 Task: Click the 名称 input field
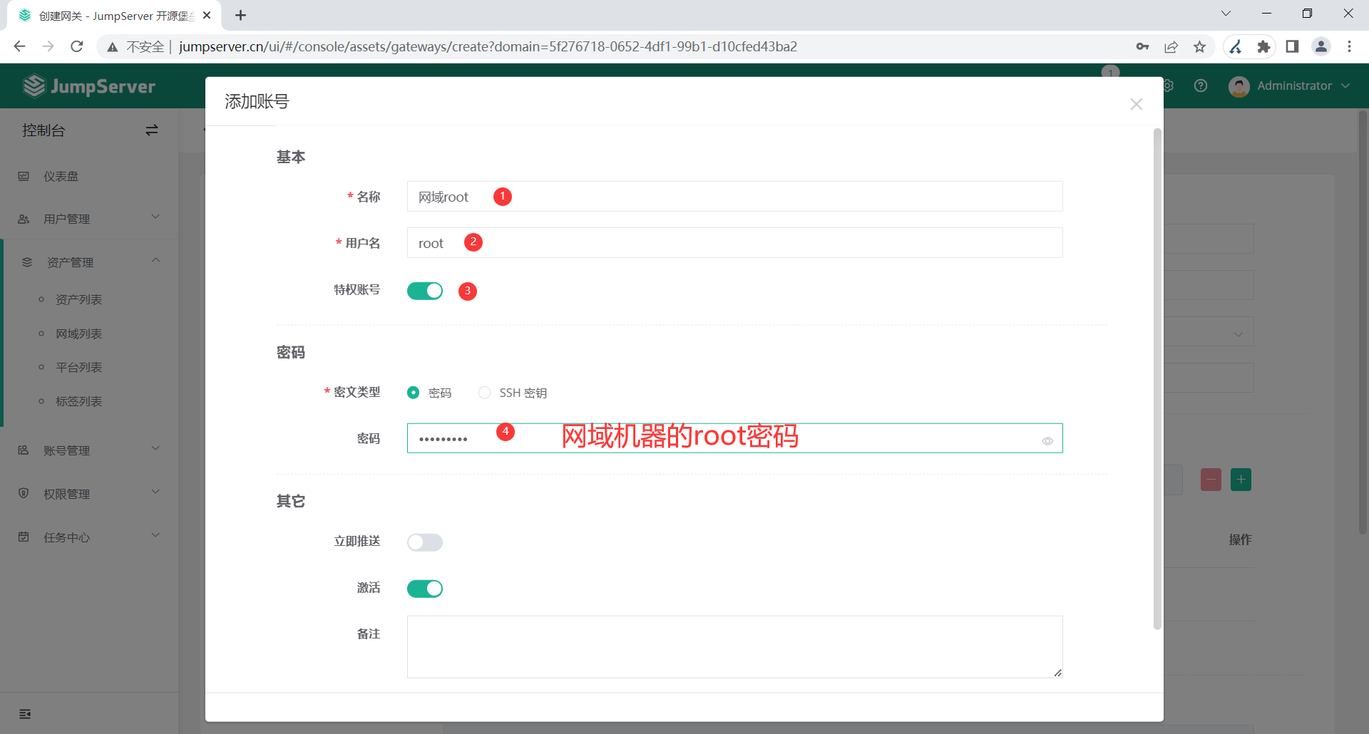point(734,197)
